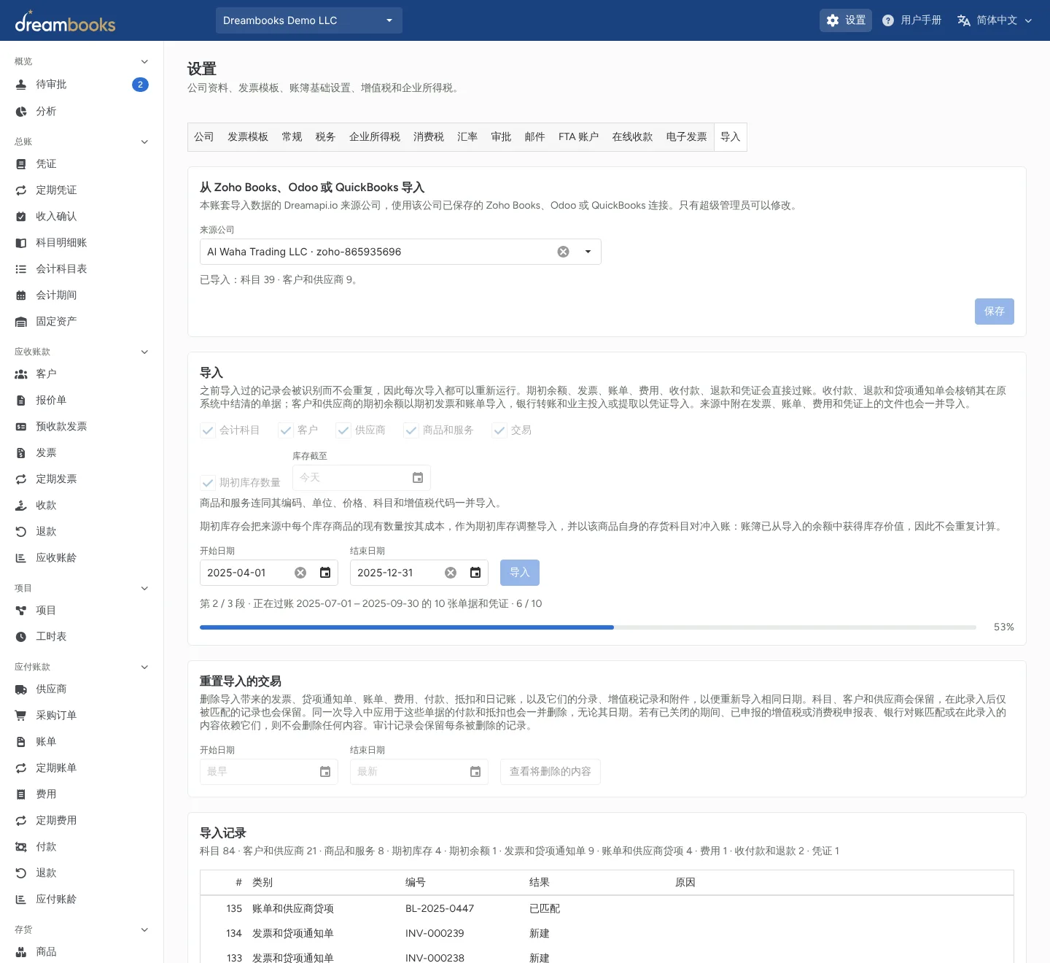This screenshot has height=963, width=1050.
Task: Click the 固定资产 icon in sidebar
Action: click(21, 322)
